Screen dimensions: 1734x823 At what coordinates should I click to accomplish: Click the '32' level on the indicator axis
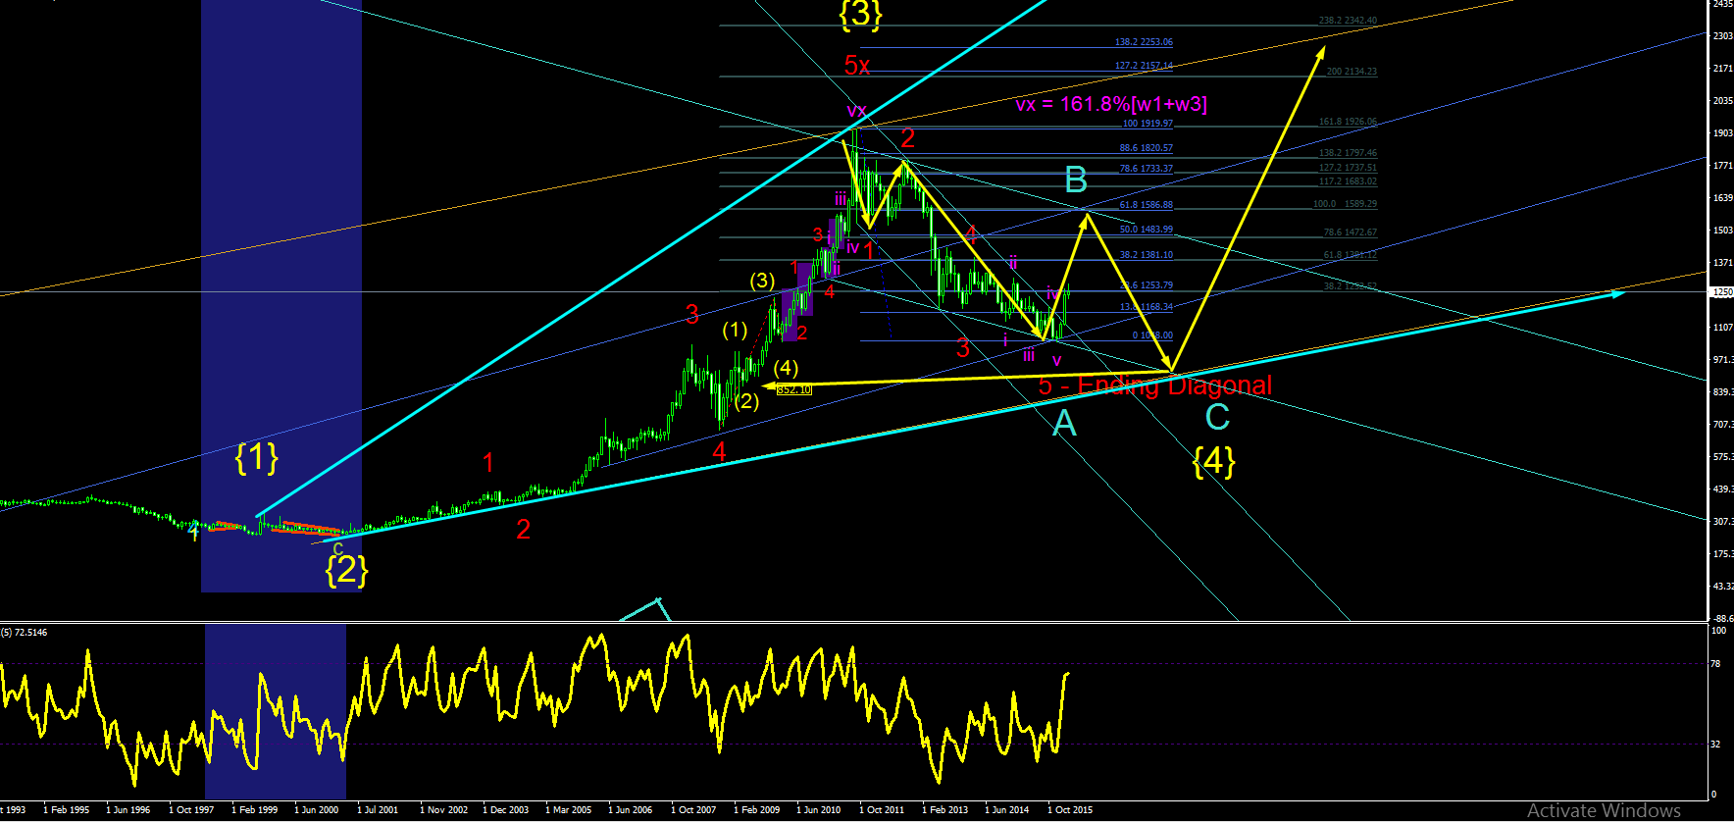tap(1715, 745)
